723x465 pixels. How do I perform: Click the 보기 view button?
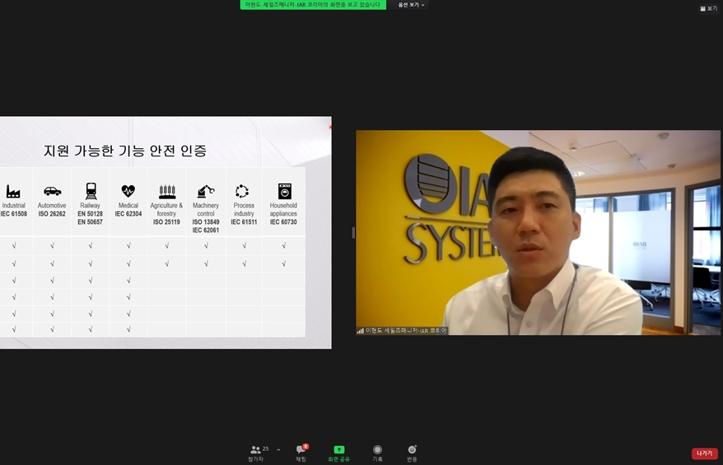pos(709,8)
